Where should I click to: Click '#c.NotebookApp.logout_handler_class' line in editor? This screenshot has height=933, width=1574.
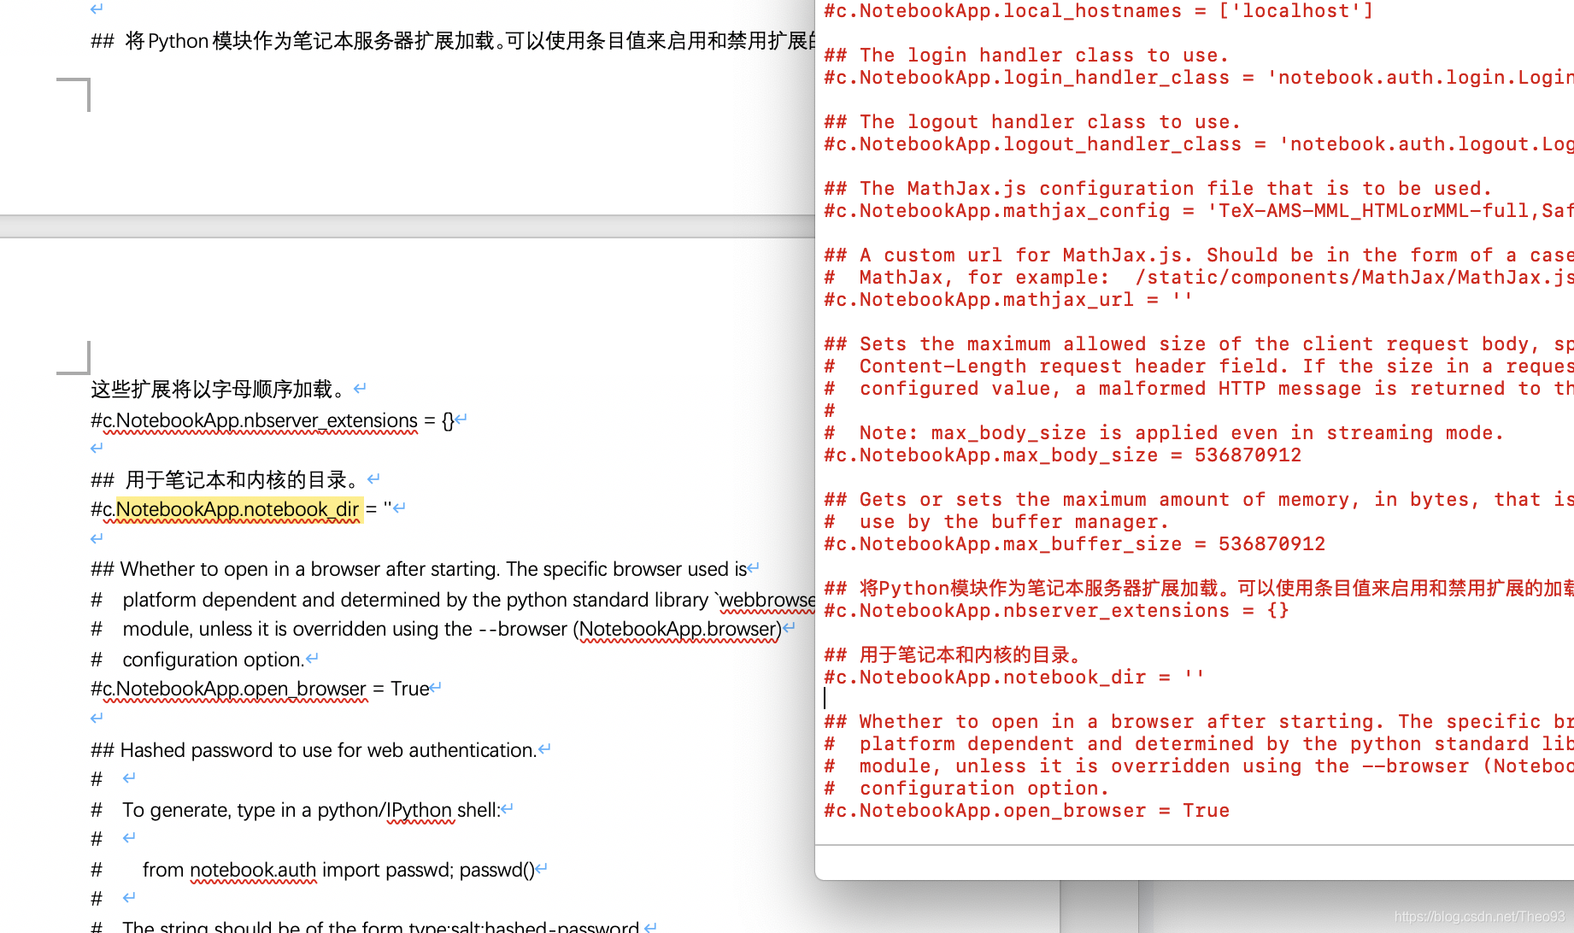coord(1198,144)
